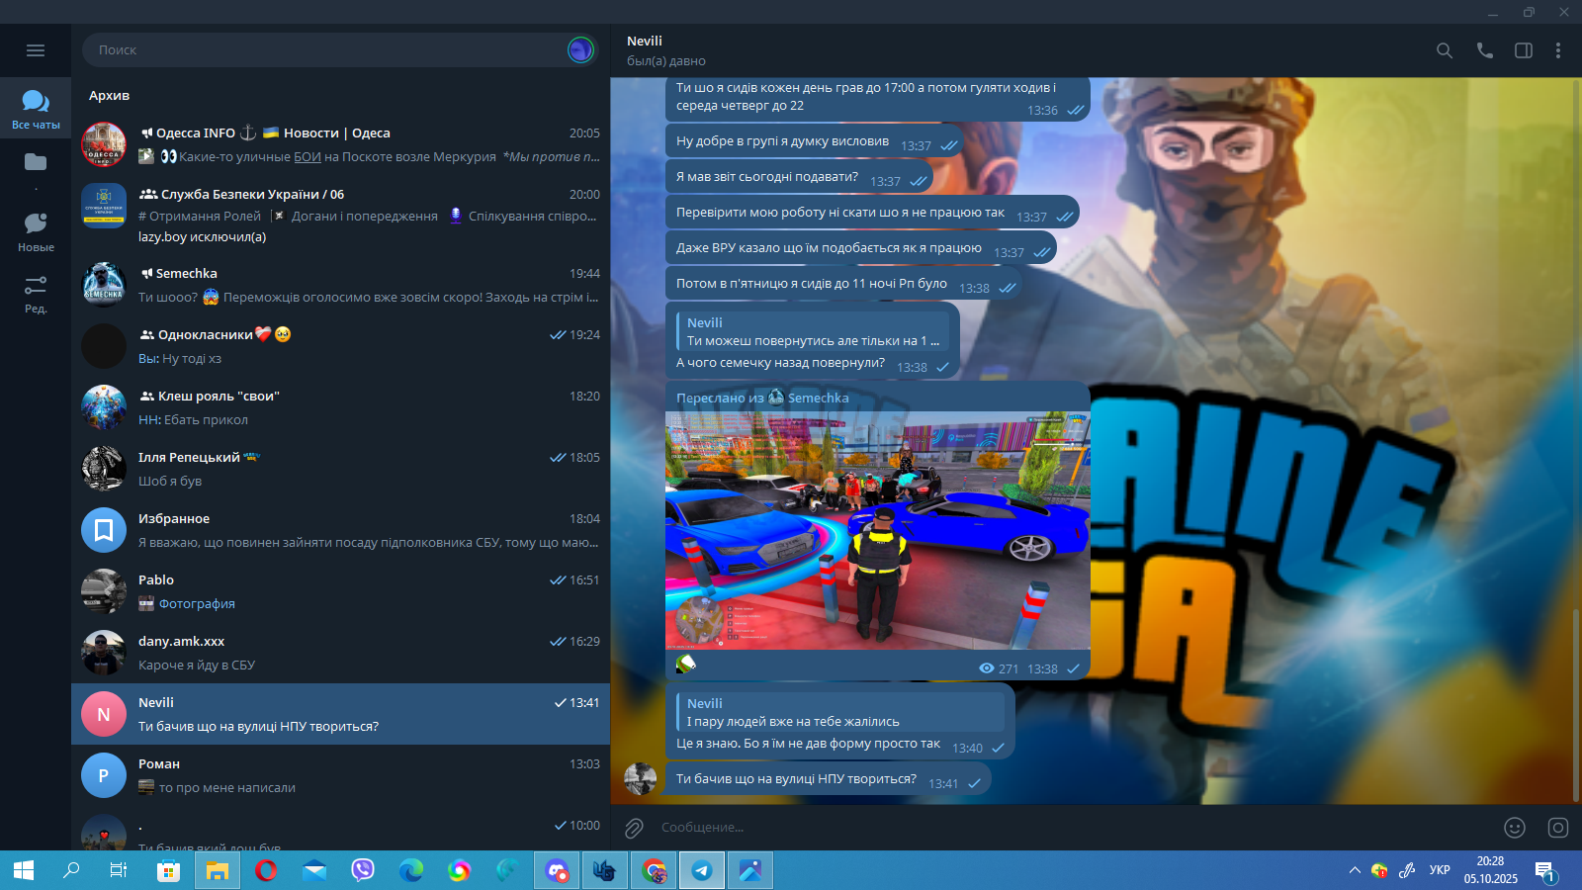This screenshot has height=890, width=1582.
Task: Open the Windows Start menu
Action: click(x=24, y=870)
